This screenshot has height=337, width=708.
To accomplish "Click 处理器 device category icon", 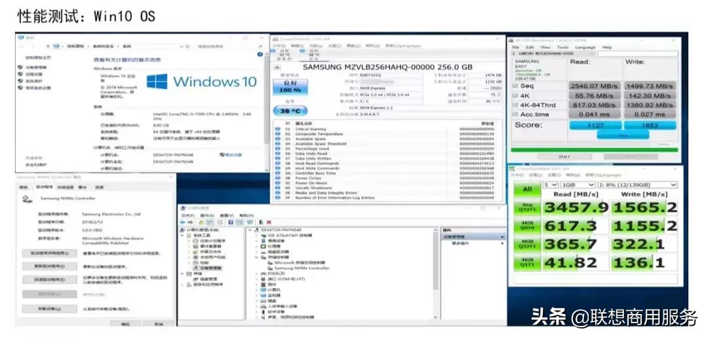I will pos(264,247).
